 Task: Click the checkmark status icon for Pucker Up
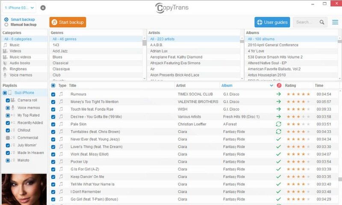(x=279, y=161)
